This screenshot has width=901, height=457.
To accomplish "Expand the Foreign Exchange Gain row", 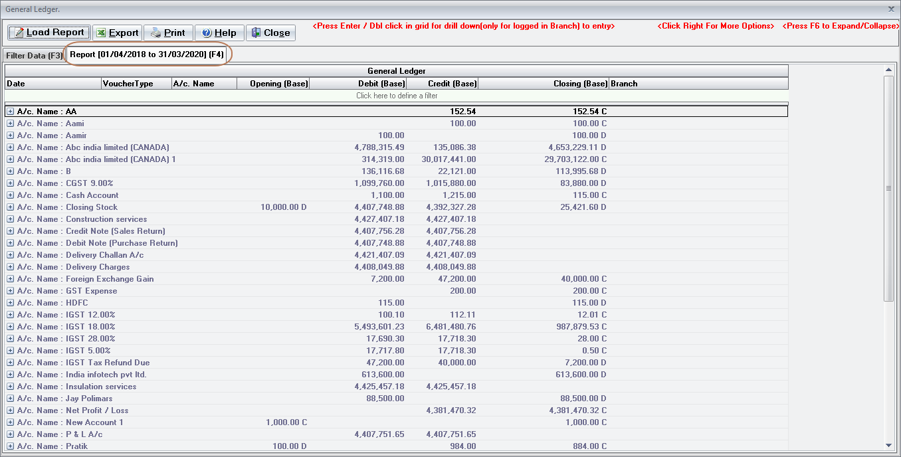I will tap(10, 279).
